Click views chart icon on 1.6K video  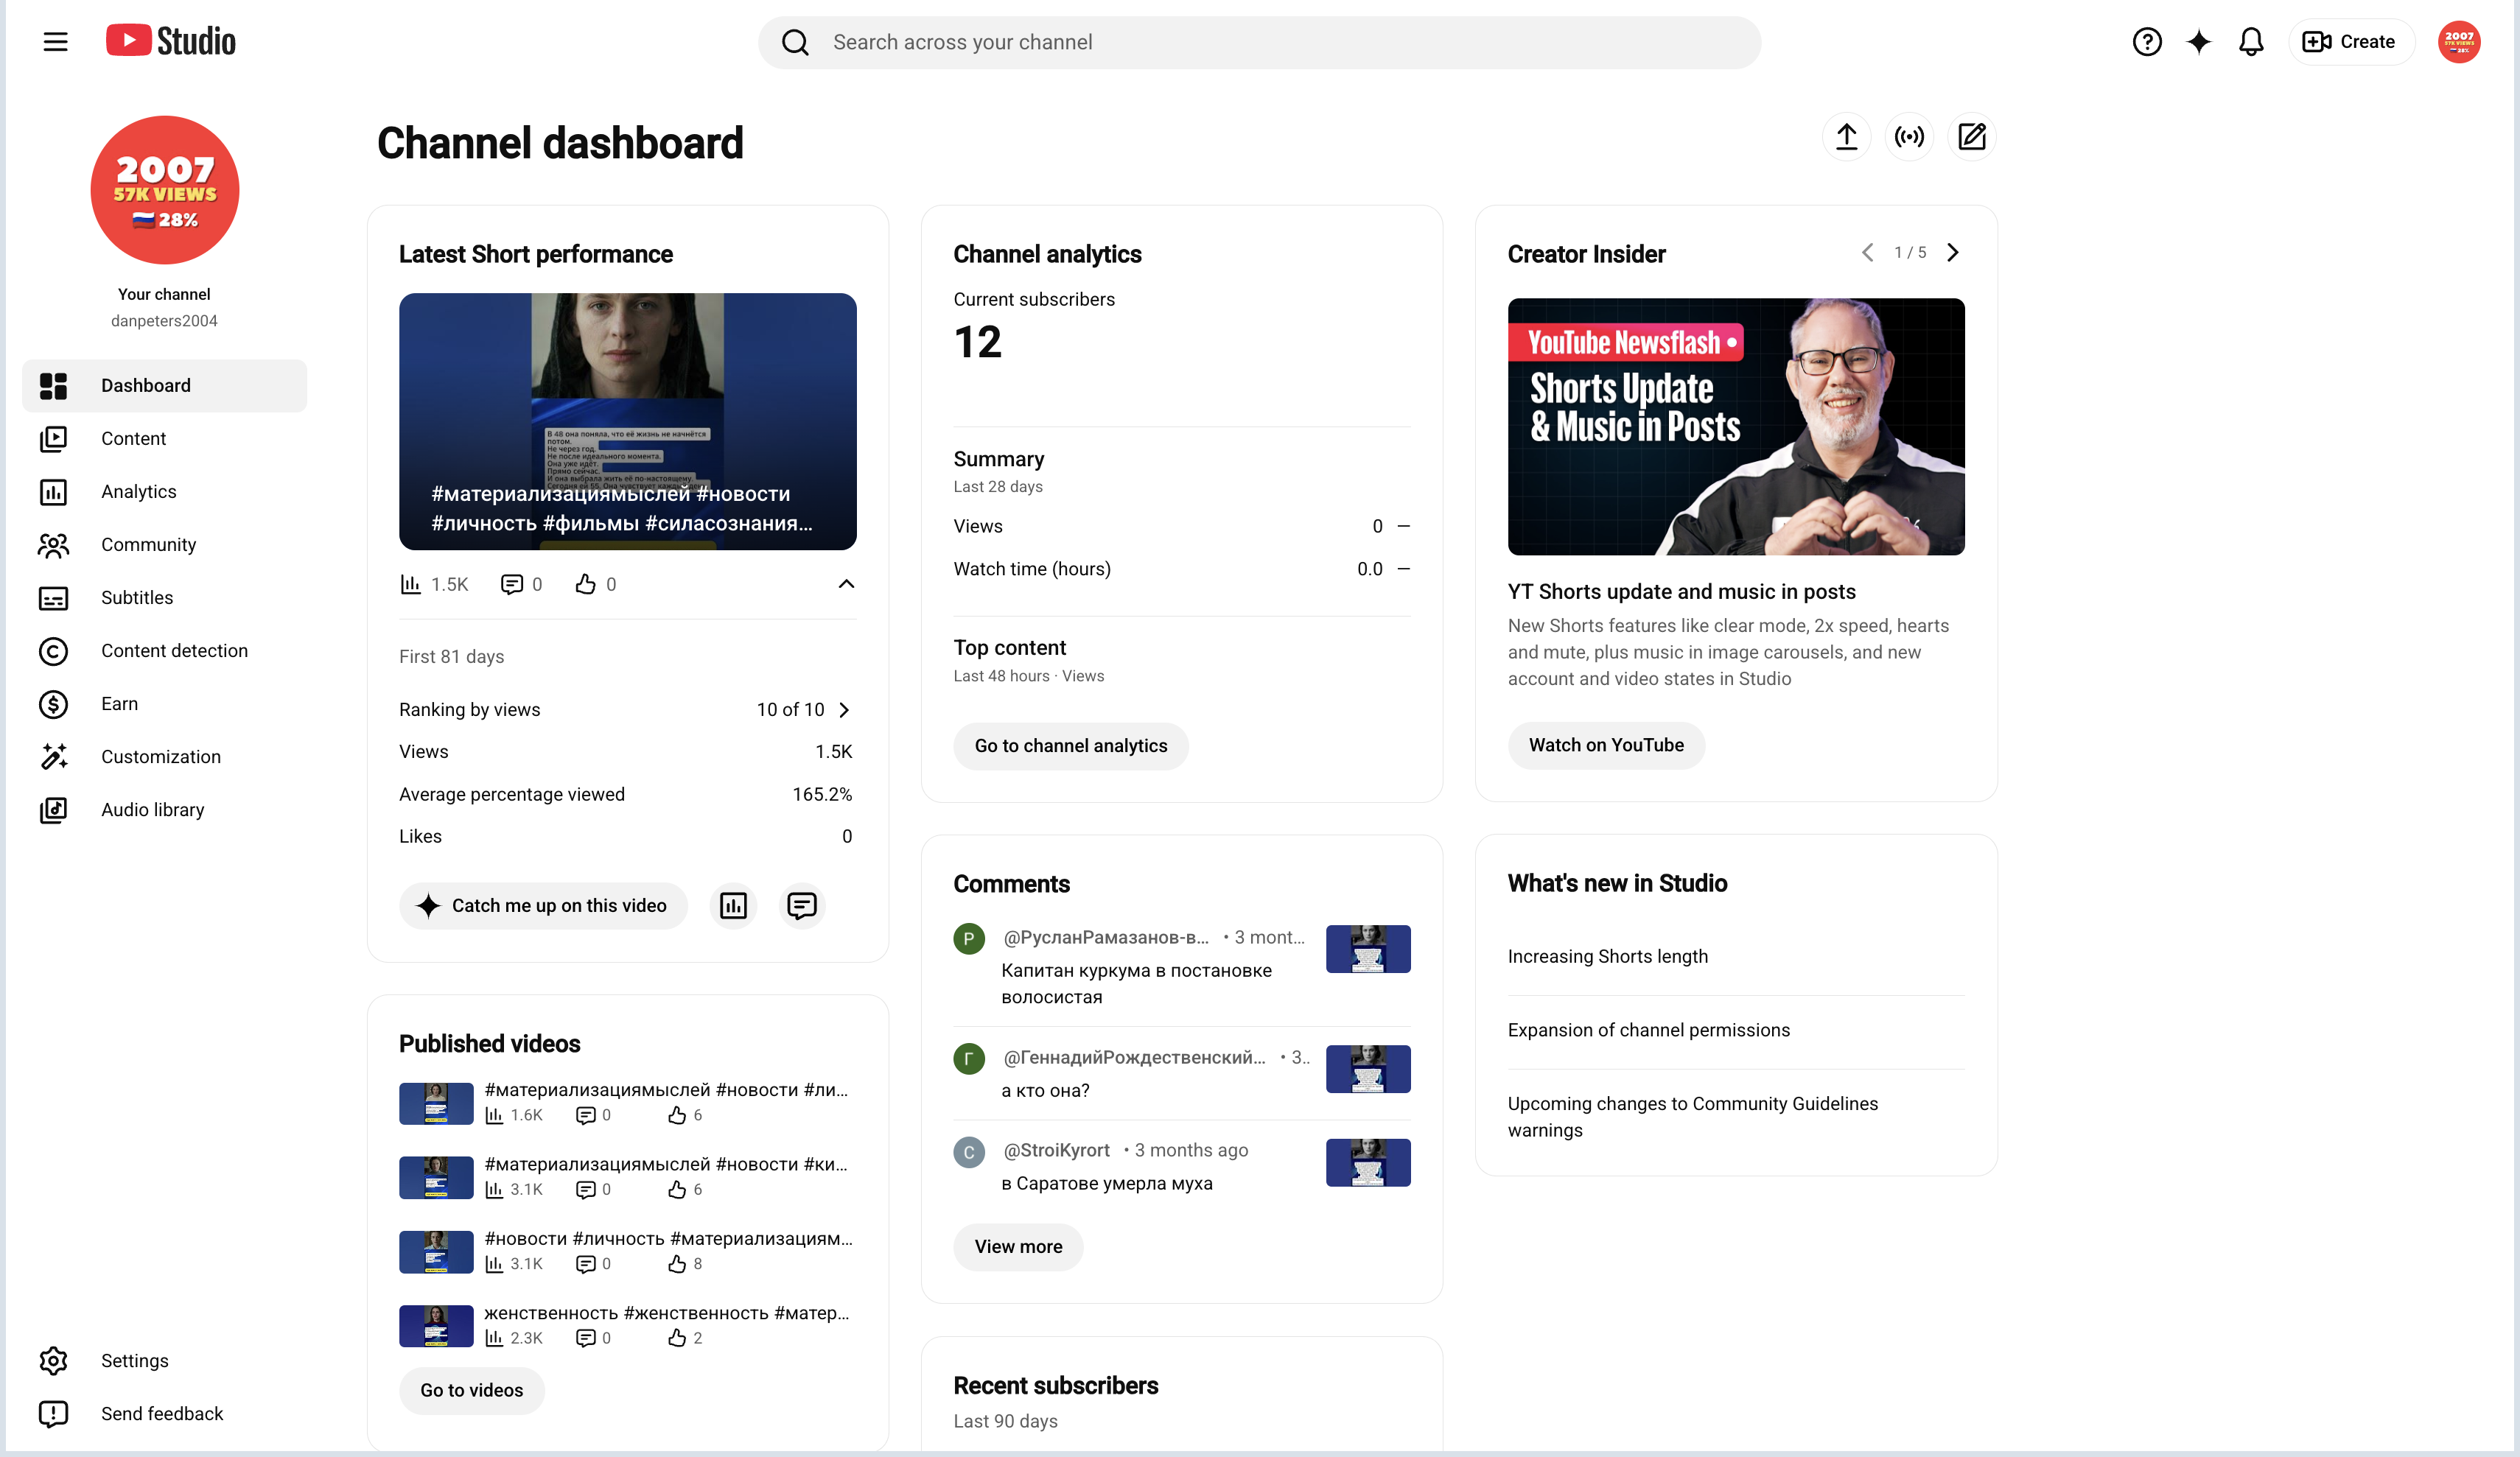[x=494, y=1115]
